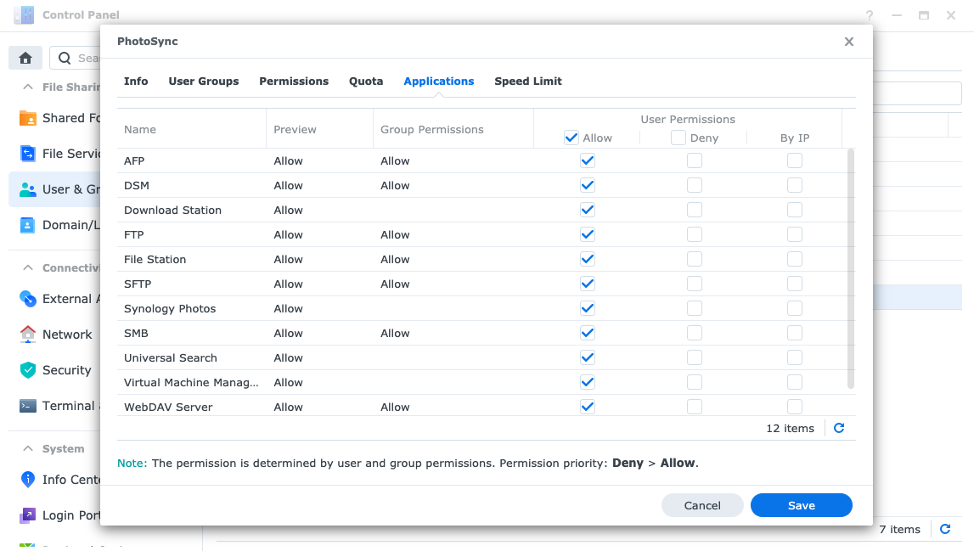Open the Speed Limit tab
This screenshot has height=551, width=974.
point(528,82)
